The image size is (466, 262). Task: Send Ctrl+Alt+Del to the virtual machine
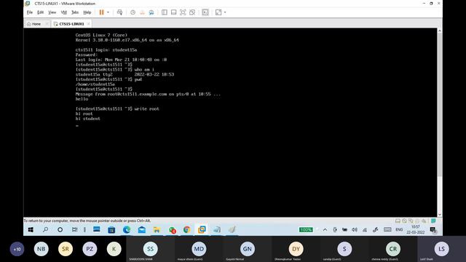tap(119, 12)
